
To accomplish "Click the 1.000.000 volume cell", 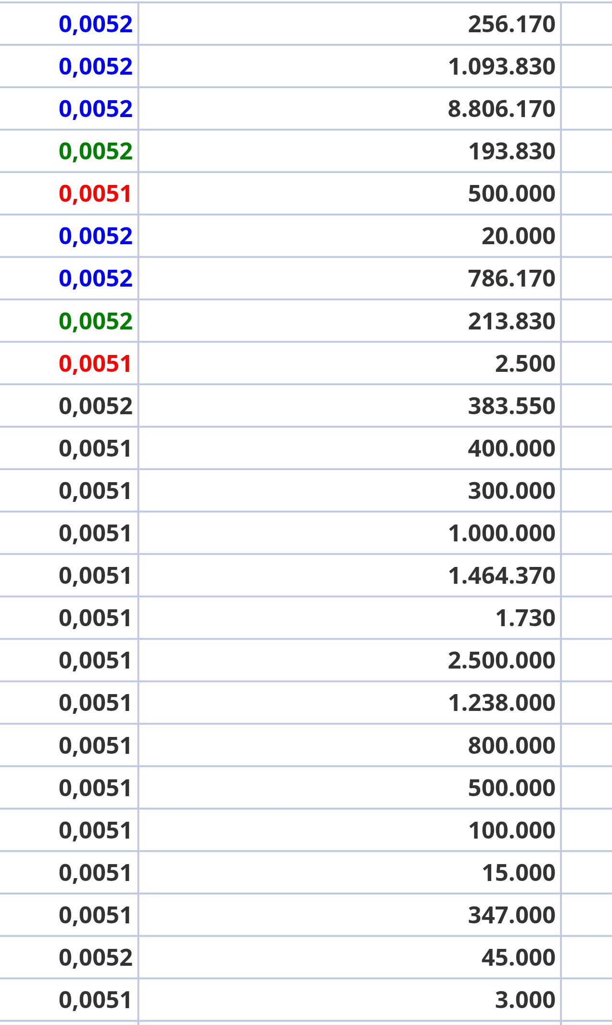I will click(501, 533).
